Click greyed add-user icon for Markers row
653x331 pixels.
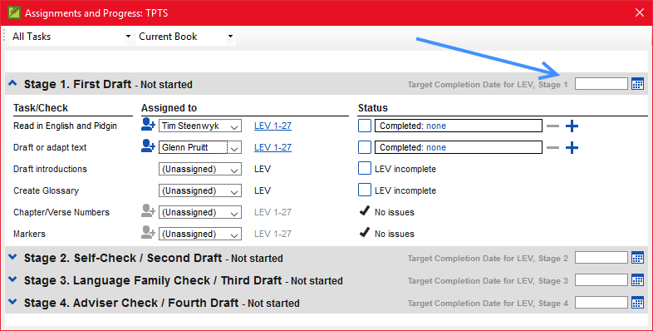click(x=148, y=233)
